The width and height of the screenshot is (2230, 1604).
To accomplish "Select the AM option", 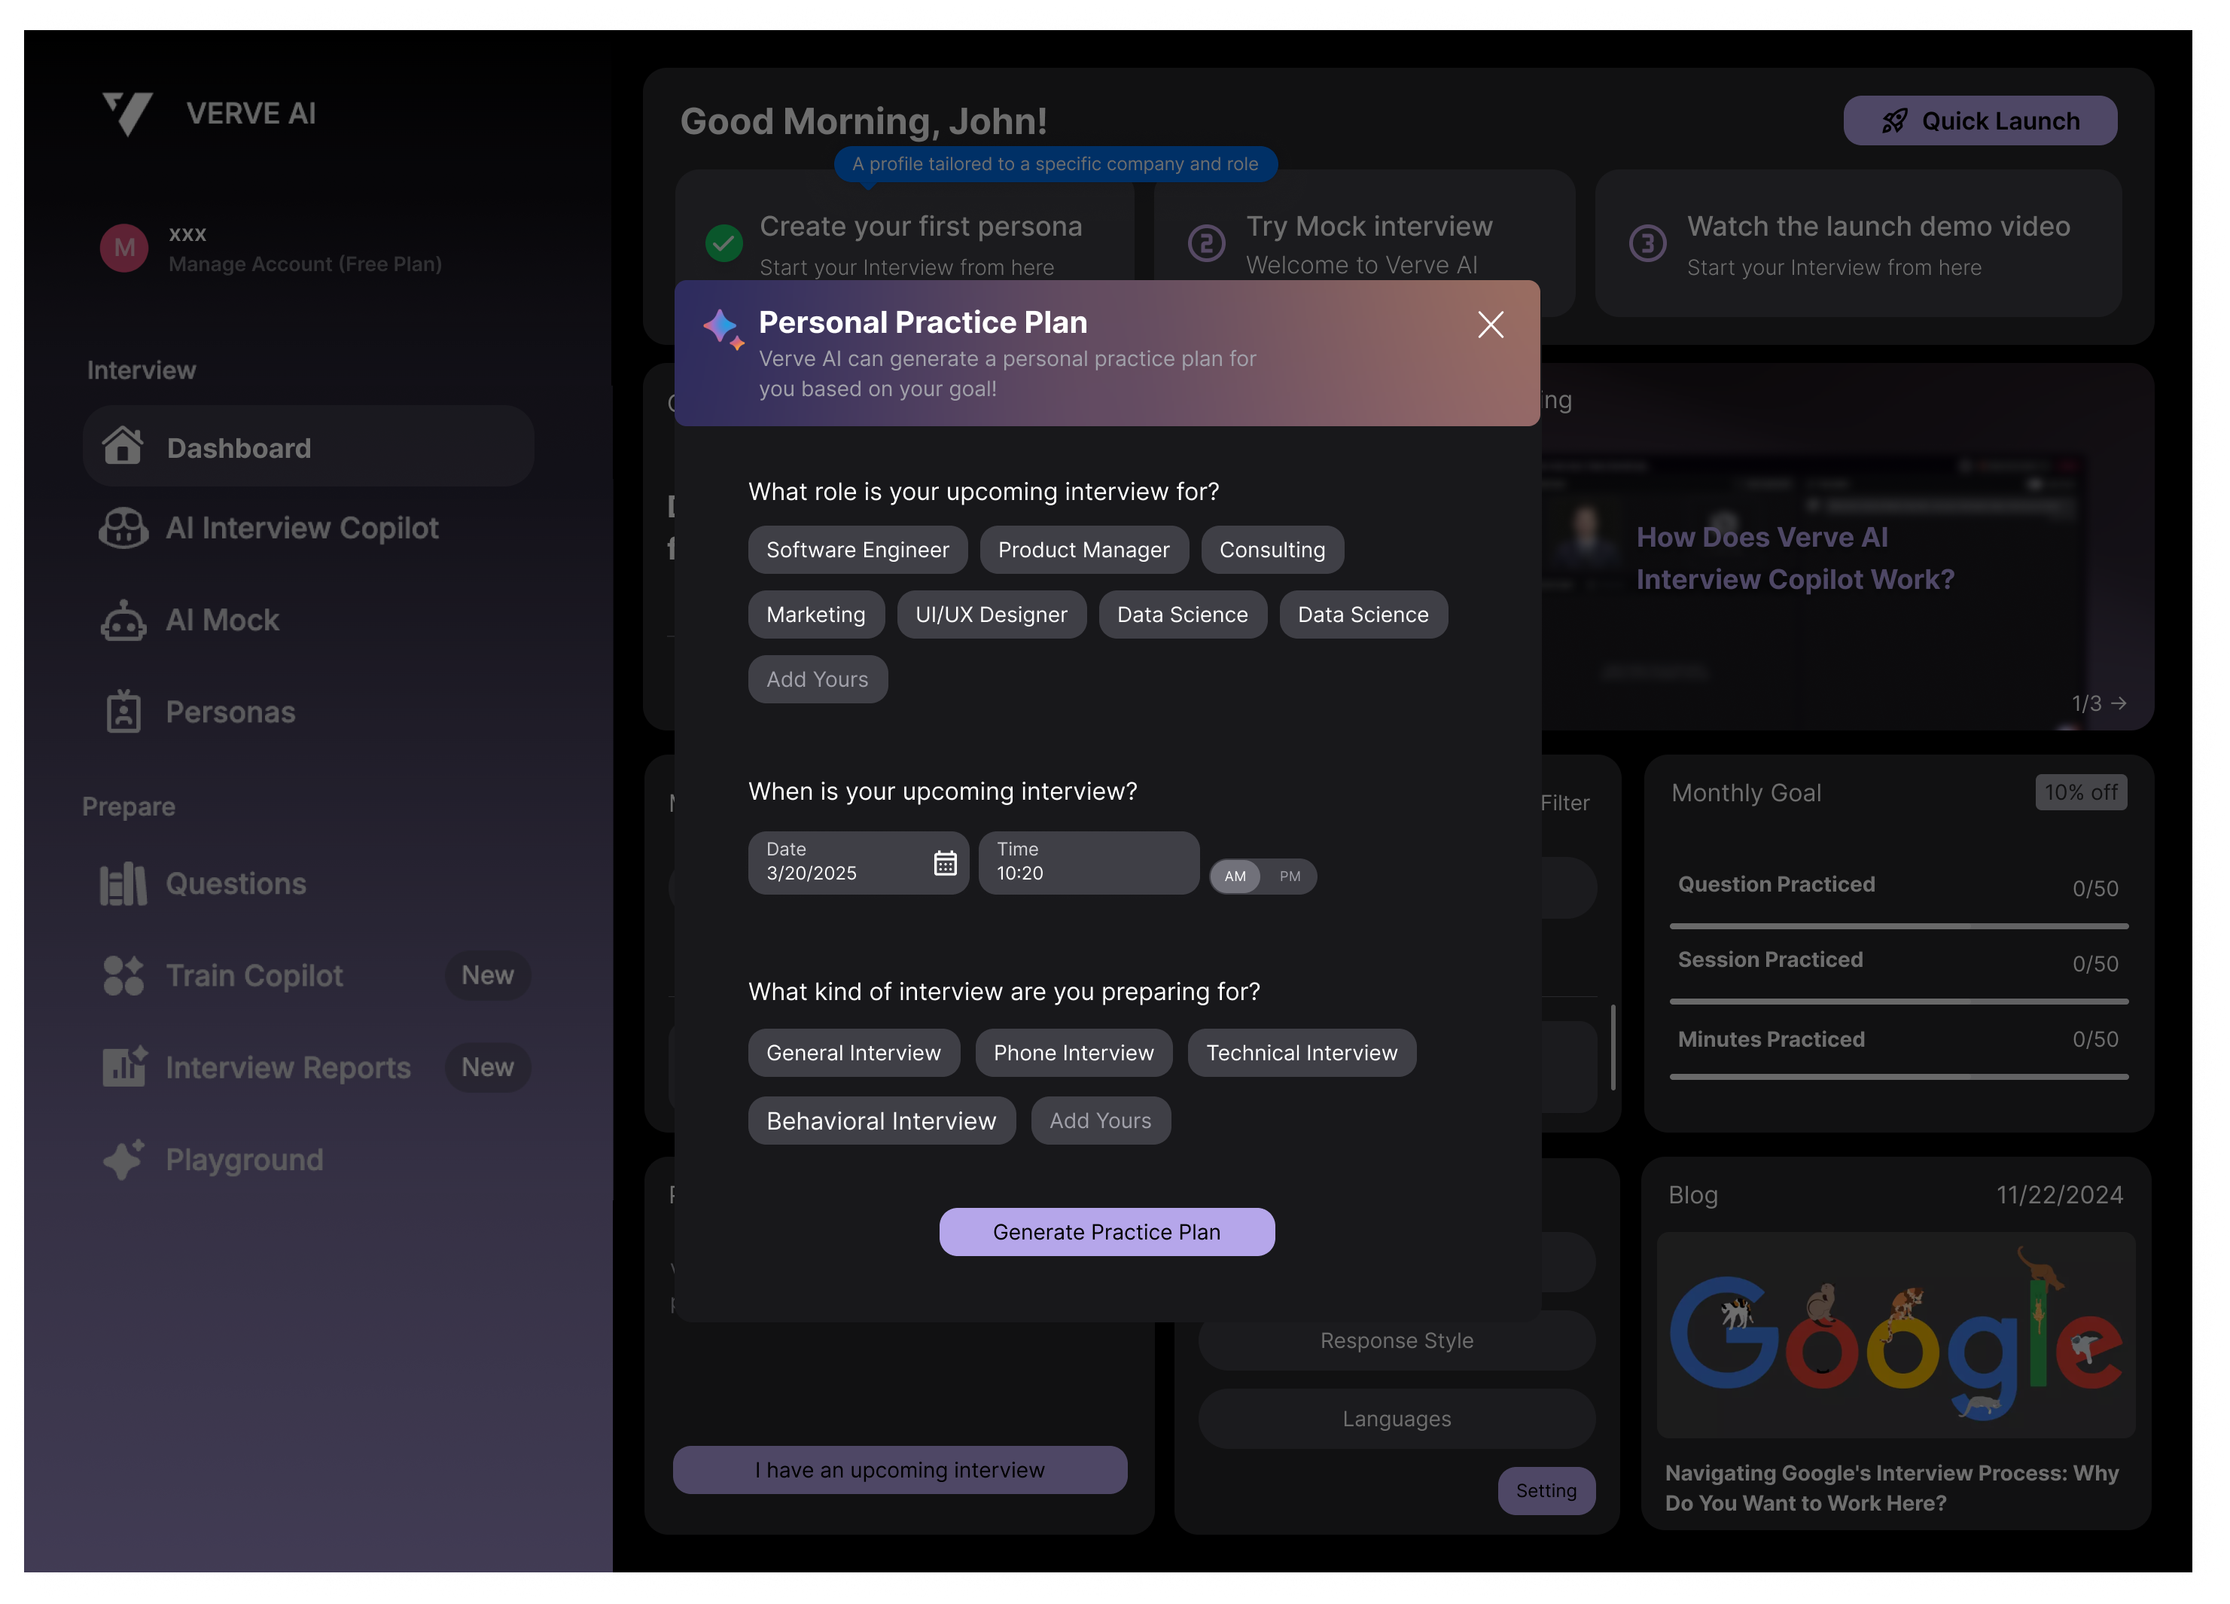I will click(1235, 877).
